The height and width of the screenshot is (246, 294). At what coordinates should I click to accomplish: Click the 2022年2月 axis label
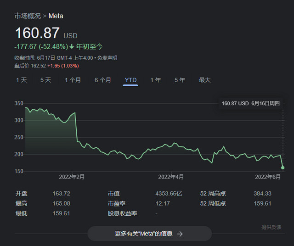pyautogui.click(x=72, y=177)
